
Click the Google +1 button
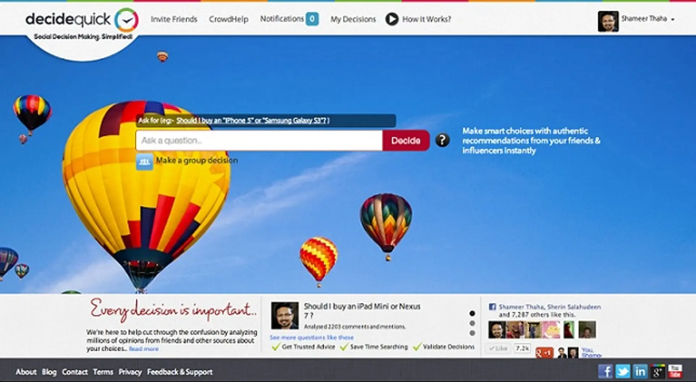tap(544, 353)
